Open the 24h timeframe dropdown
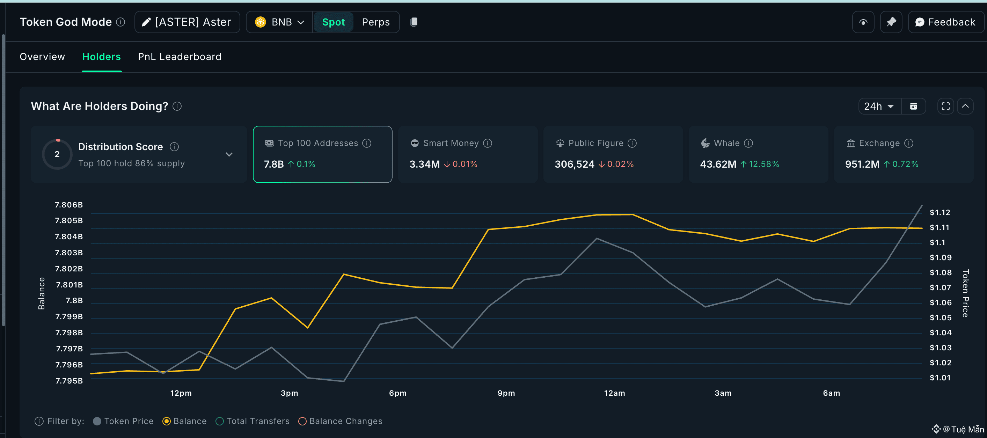 pyautogui.click(x=879, y=106)
